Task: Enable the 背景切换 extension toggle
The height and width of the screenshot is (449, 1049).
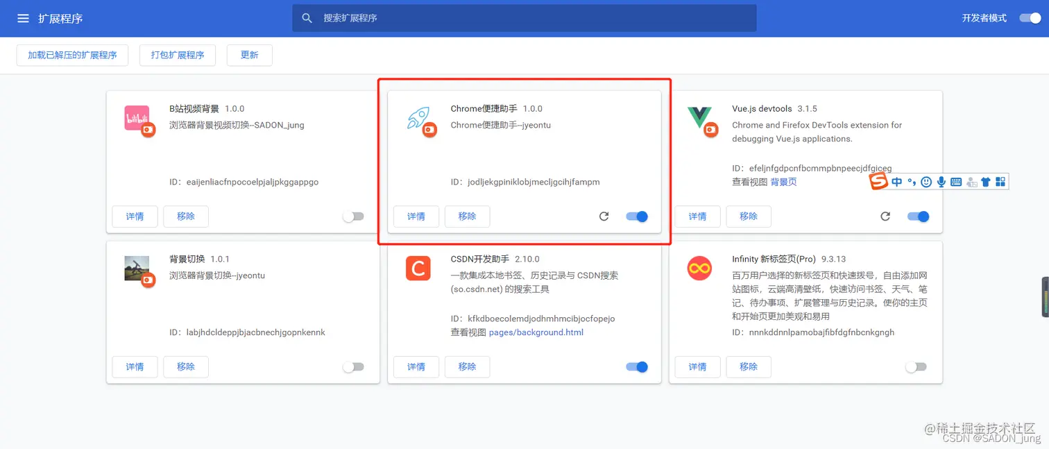Action: [354, 366]
